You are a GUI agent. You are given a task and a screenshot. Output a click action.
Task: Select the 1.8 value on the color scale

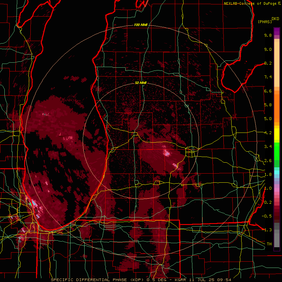pyautogui.click(x=268, y=175)
